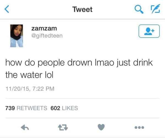The height and width of the screenshot is (139, 165).
Task: Go back using the left chevron
Action: [7, 9]
